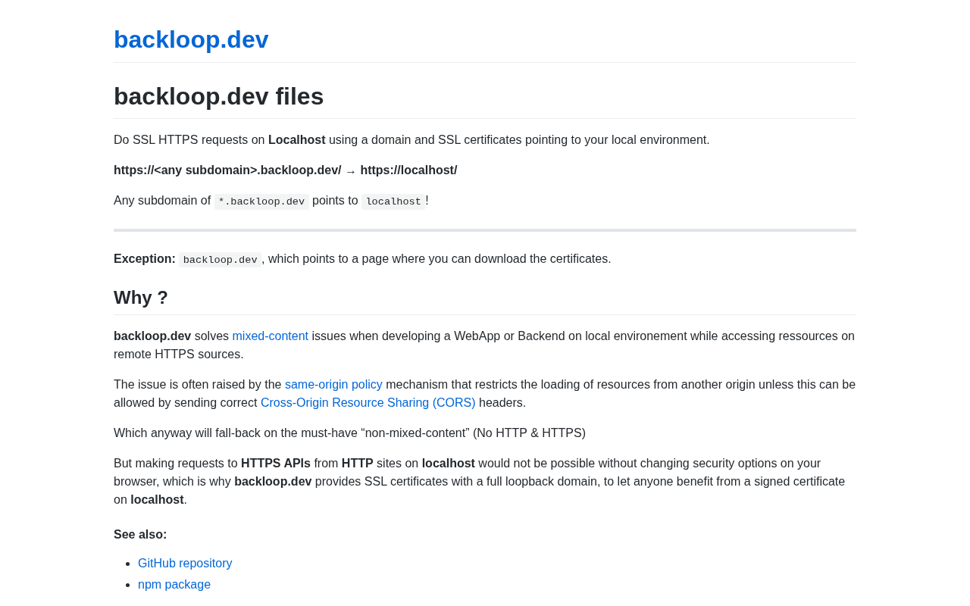Click the localhost code snippet
This screenshot has height=606, width=970.
[393, 201]
